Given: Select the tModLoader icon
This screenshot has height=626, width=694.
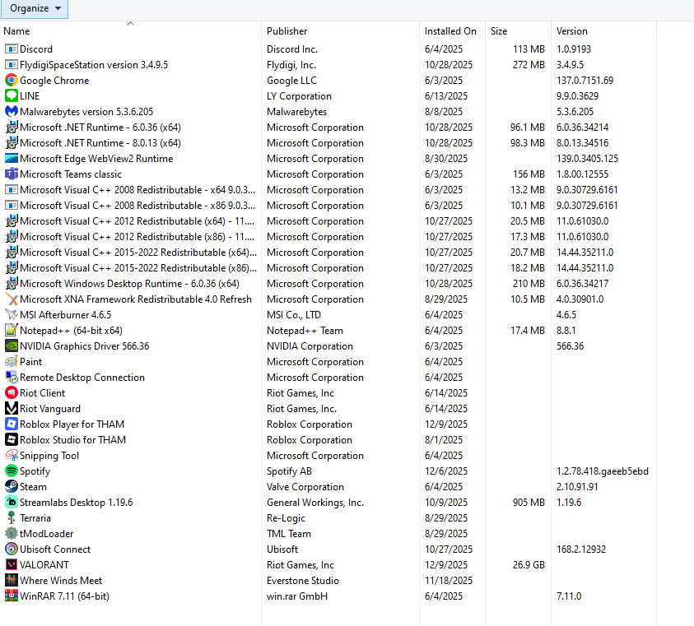Looking at the screenshot, I should click(x=11, y=534).
